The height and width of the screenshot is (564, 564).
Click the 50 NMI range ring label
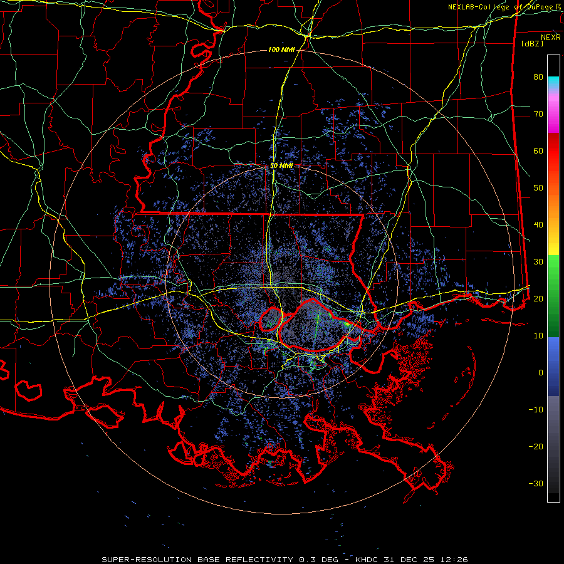281,166
